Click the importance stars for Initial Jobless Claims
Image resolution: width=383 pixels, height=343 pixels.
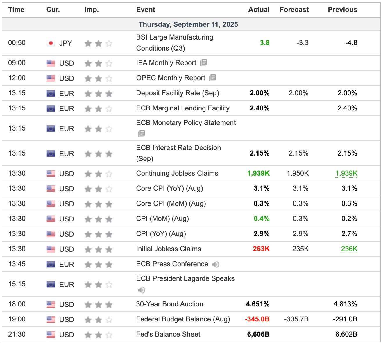tap(99, 249)
